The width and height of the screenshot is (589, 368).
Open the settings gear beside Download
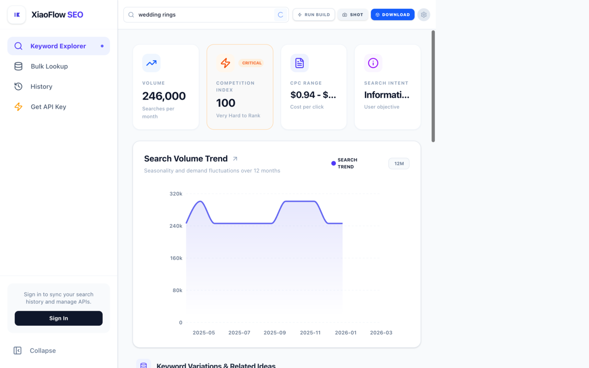tap(423, 14)
